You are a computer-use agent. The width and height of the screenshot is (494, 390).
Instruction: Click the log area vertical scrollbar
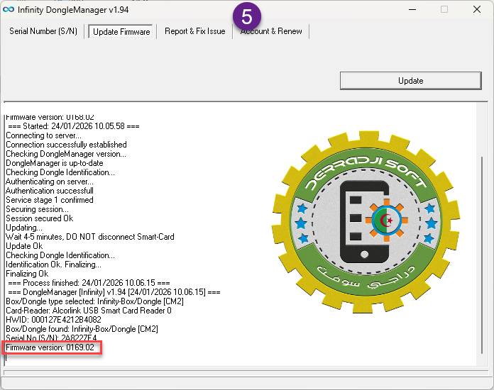point(482,255)
